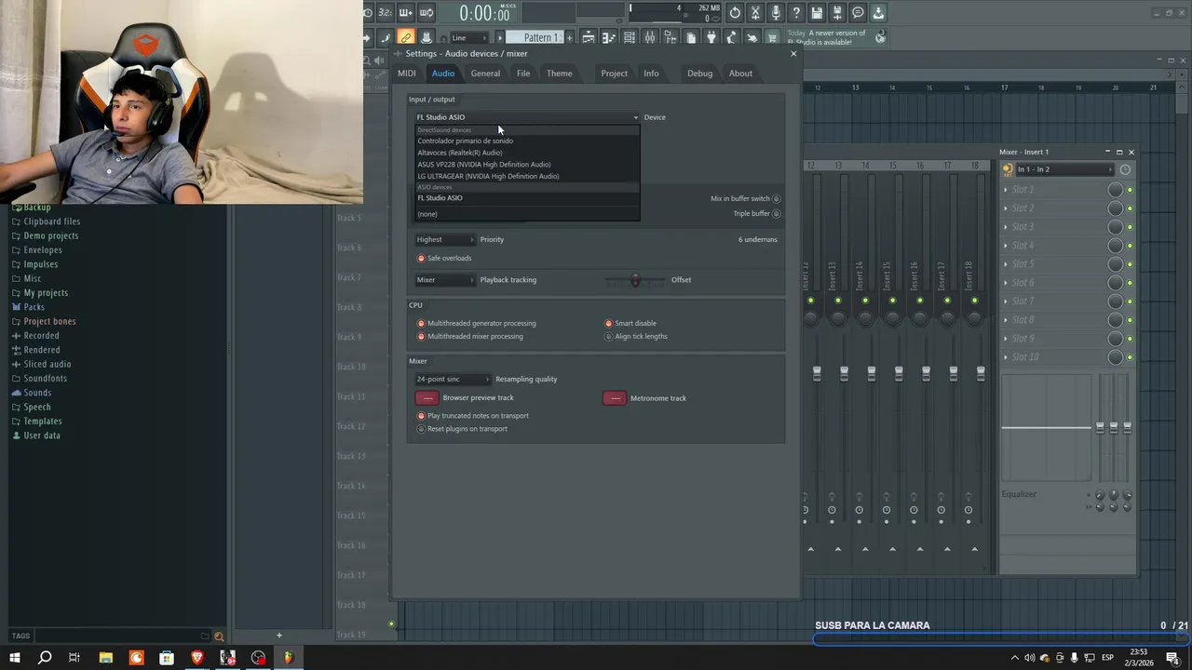This screenshot has height=670, width=1192.
Task: Click the Metronome track button
Action: (615, 398)
